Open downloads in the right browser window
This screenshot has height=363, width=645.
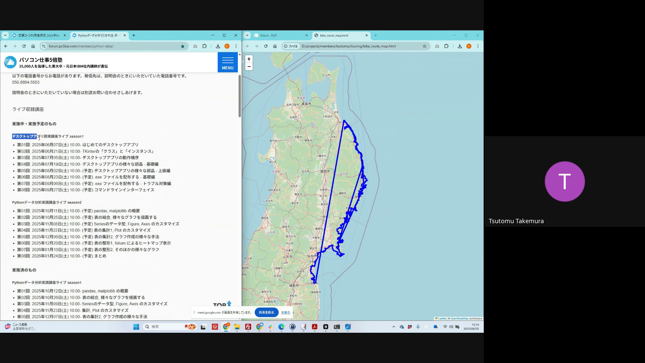pos(460,46)
